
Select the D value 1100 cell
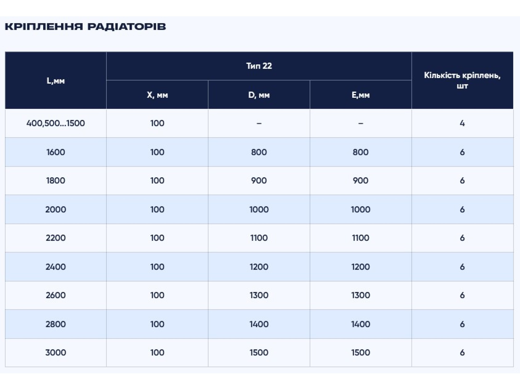point(259,238)
